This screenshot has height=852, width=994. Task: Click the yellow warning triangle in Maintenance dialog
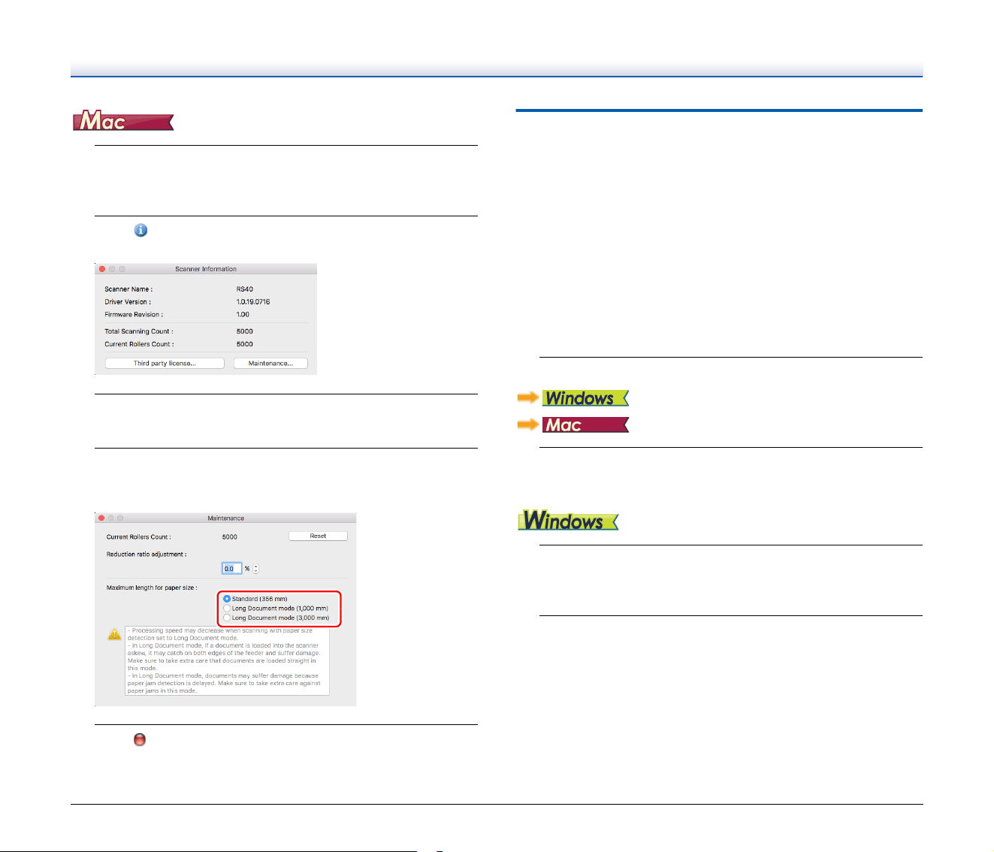[x=114, y=634]
